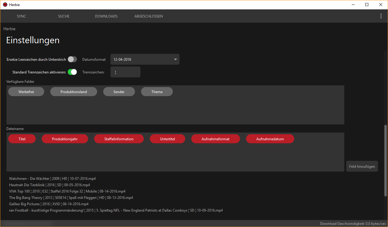This screenshot has height=227, width=388.
Task: Click the Herbie app logo icon
Action: click(5, 5)
